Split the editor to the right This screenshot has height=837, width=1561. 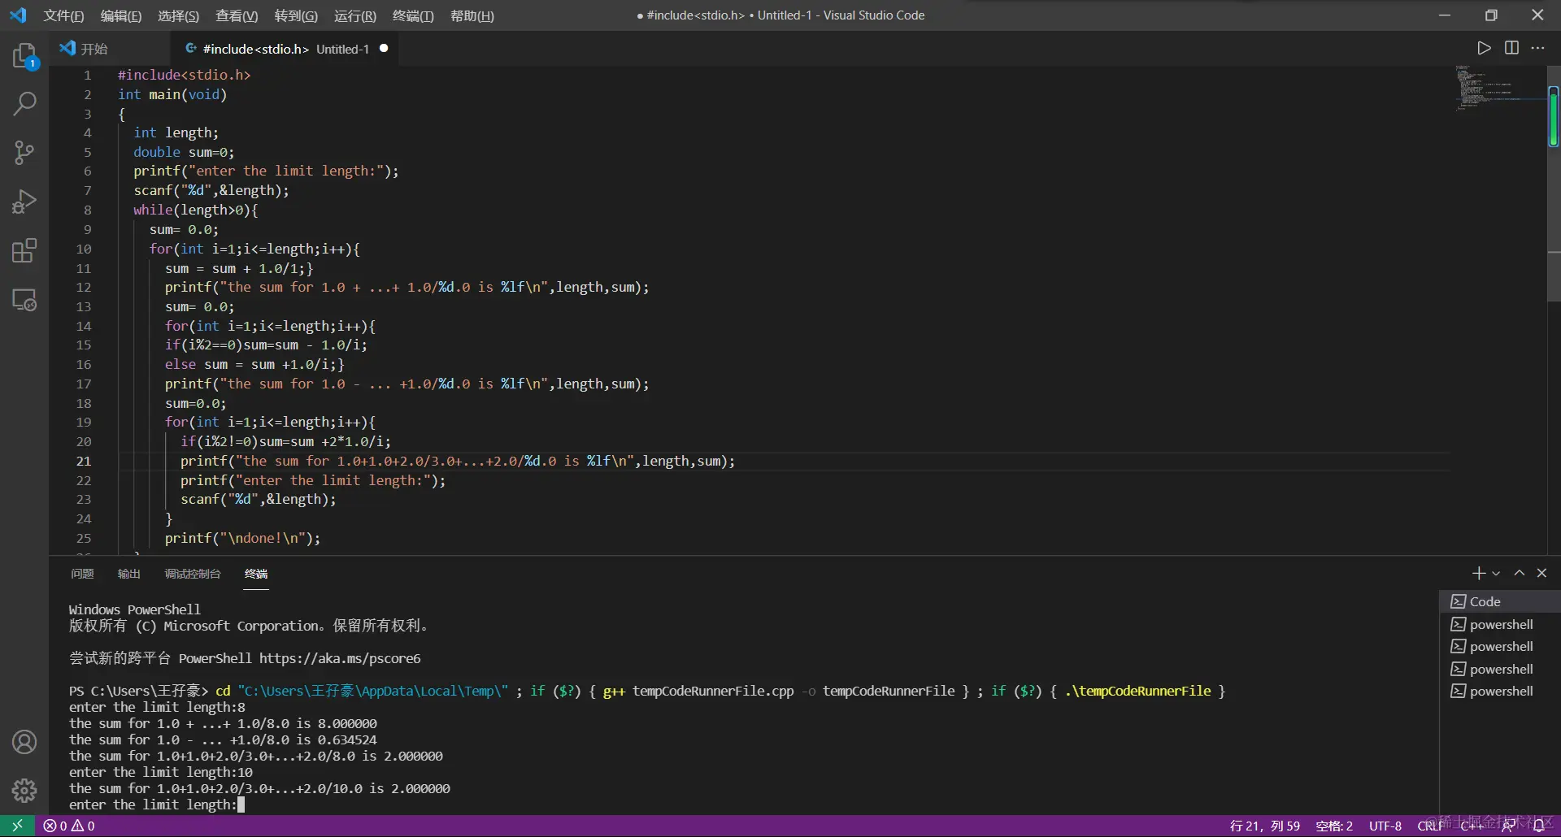(x=1511, y=48)
